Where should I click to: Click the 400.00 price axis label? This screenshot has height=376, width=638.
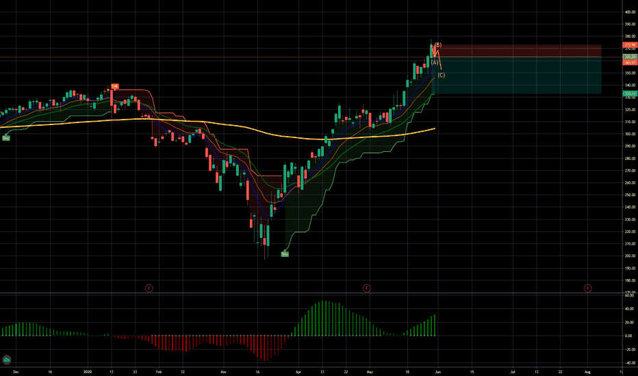pyautogui.click(x=630, y=12)
